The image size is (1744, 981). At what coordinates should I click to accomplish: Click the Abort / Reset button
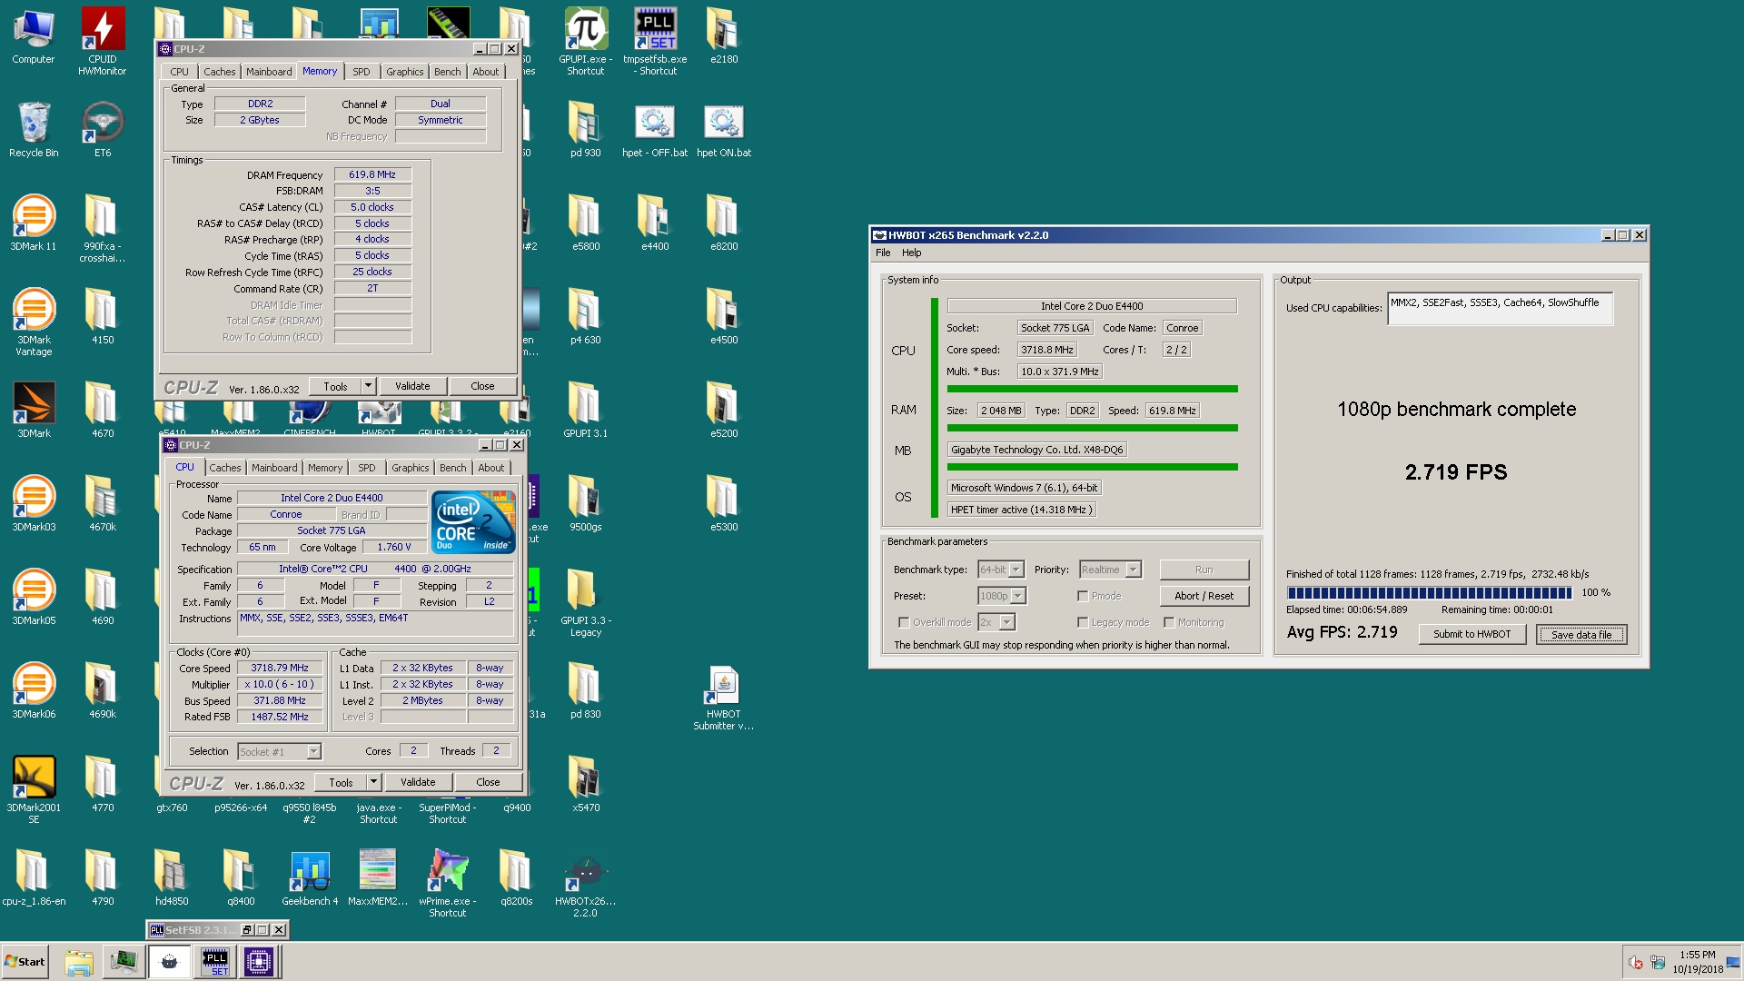click(x=1204, y=596)
